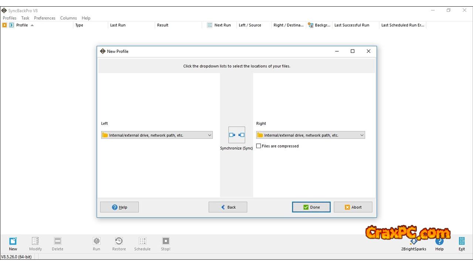Click the Help button in New Profile dialog
The width and height of the screenshot is (473, 266).
119,207
